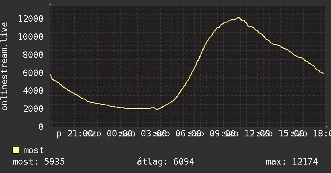Image resolution: width=331 pixels, height=173 pixels.
Task: Click the 12000 Y-axis label
Action: point(31,19)
